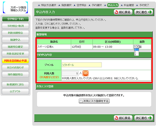Open 本日のお知らせ in the sidebar
Screen dimensions: 156x127
click(x=15, y=67)
